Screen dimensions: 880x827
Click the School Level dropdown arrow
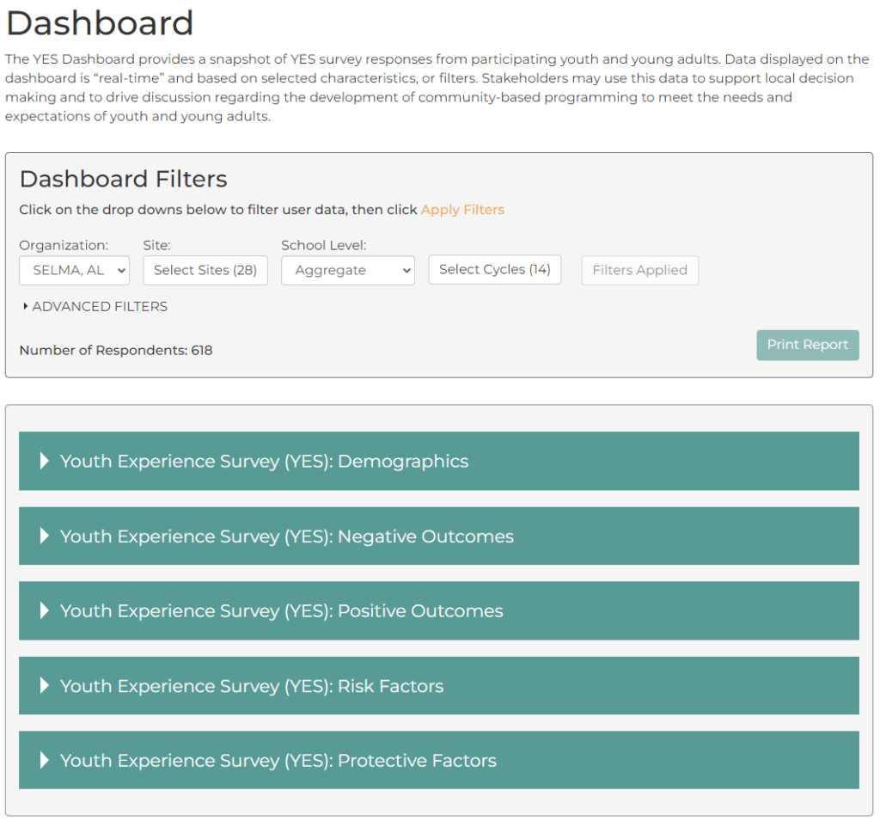(x=404, y=270)
